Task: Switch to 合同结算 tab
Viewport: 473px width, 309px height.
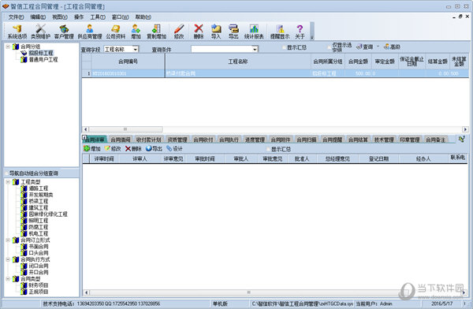Action: [x=358, y=140]
